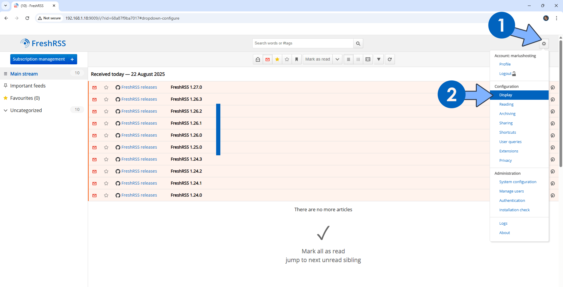The image size is (563, 287).
Task: Open About from menu
Action: pyautogui.click(x=504, y=233)
